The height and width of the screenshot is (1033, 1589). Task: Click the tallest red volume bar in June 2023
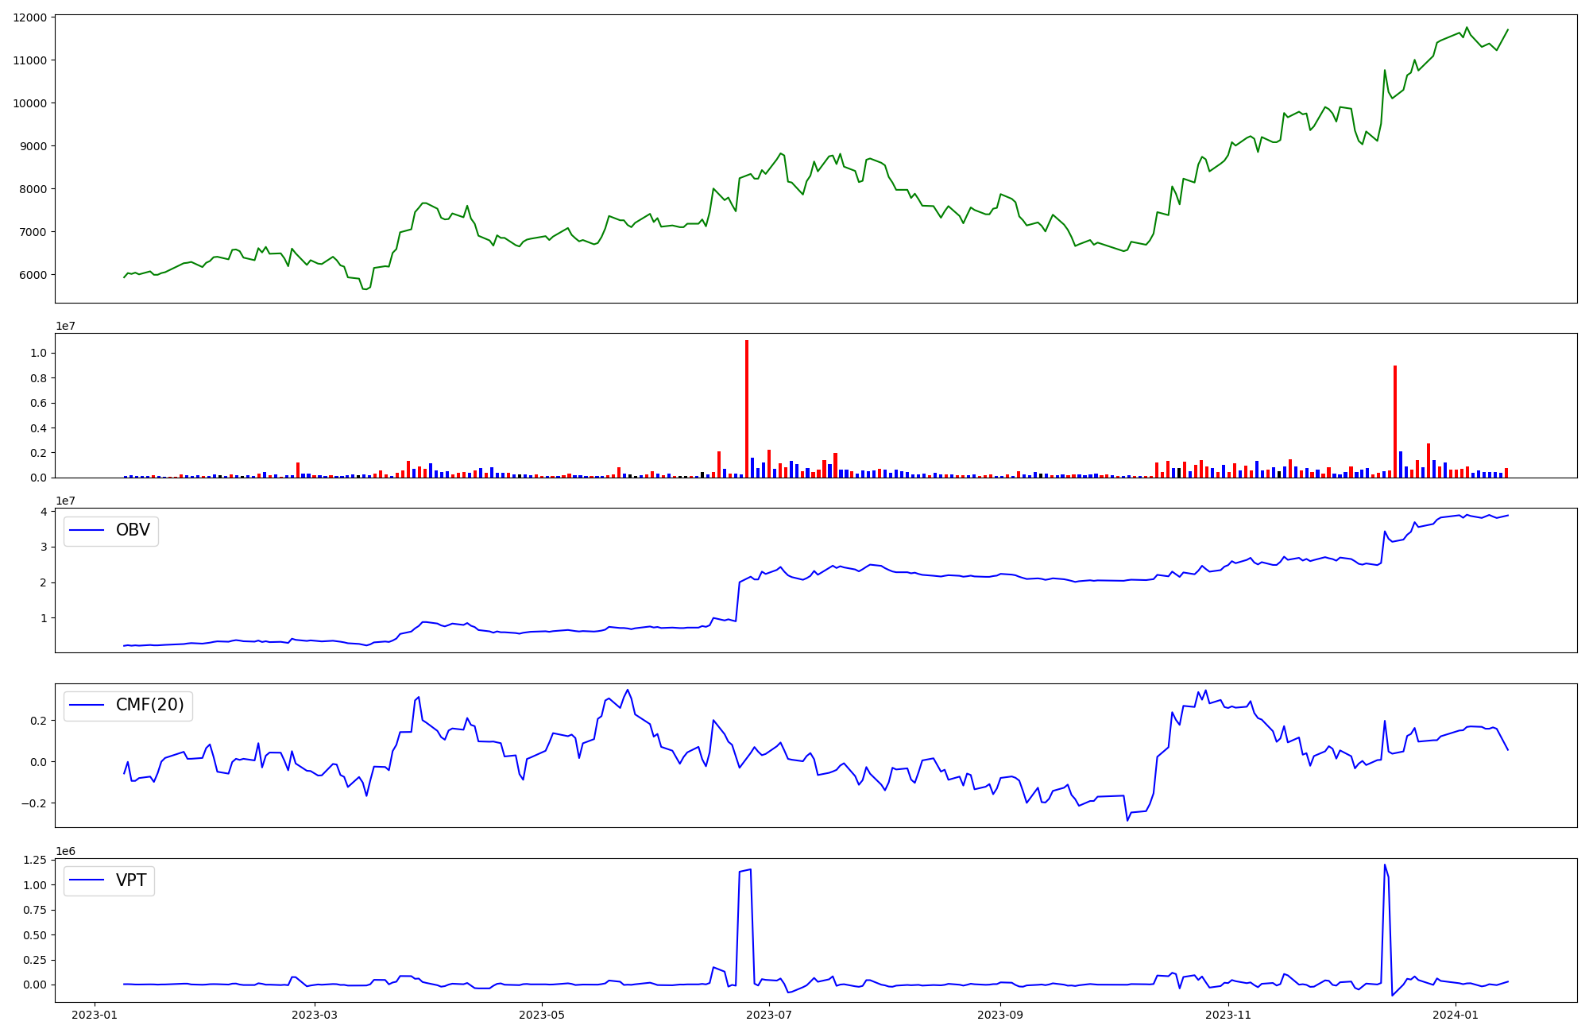[x=747, y=408]
